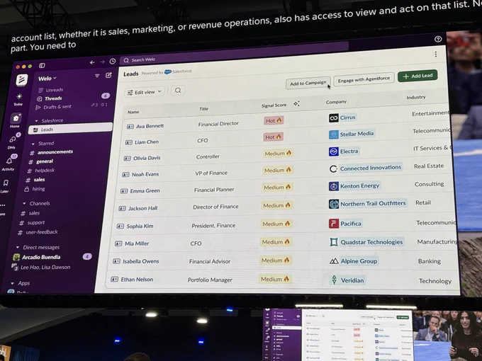Open history clock icon
The height and width of the screenshot is (361, 482).
113,61
